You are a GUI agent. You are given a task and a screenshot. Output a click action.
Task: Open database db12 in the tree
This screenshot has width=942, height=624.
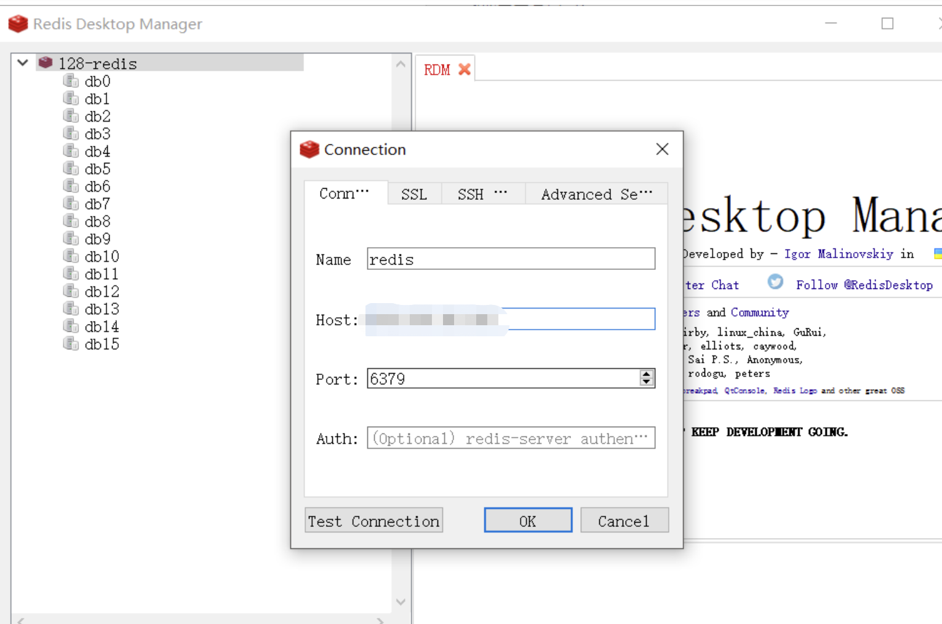point(102,291)
